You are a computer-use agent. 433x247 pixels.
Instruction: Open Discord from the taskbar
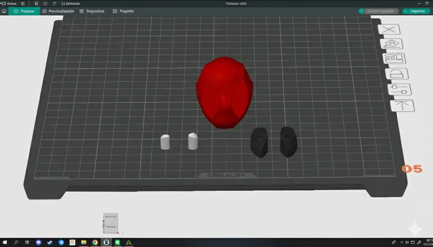pos(39,242)
